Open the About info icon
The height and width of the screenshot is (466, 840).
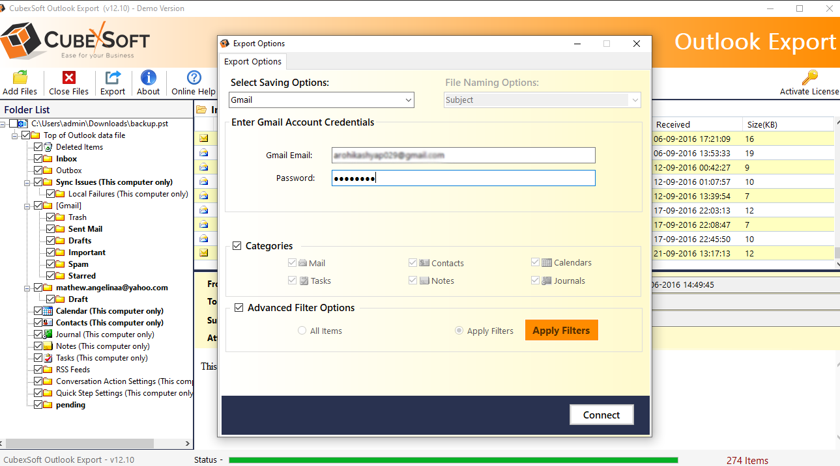click(x=149, y=77)
